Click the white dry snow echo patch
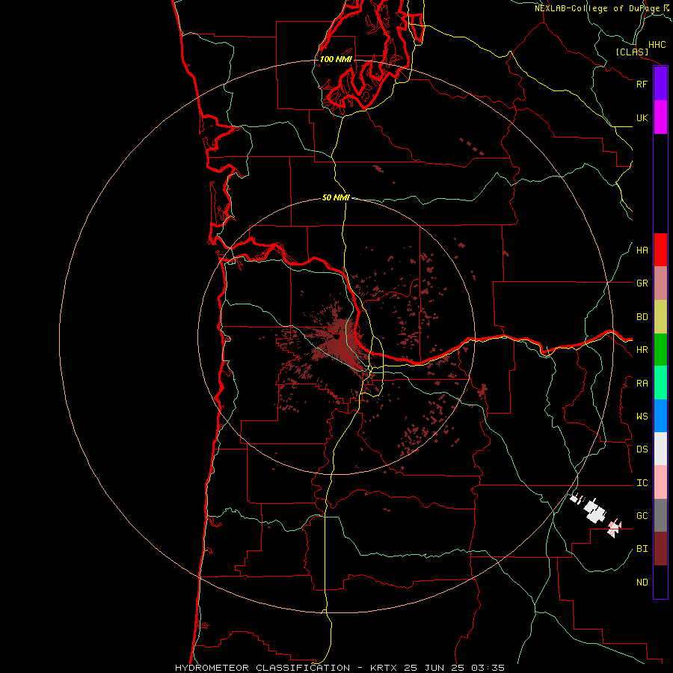The height and width of the screenshot is (673, 673). [x=594, y=511]
